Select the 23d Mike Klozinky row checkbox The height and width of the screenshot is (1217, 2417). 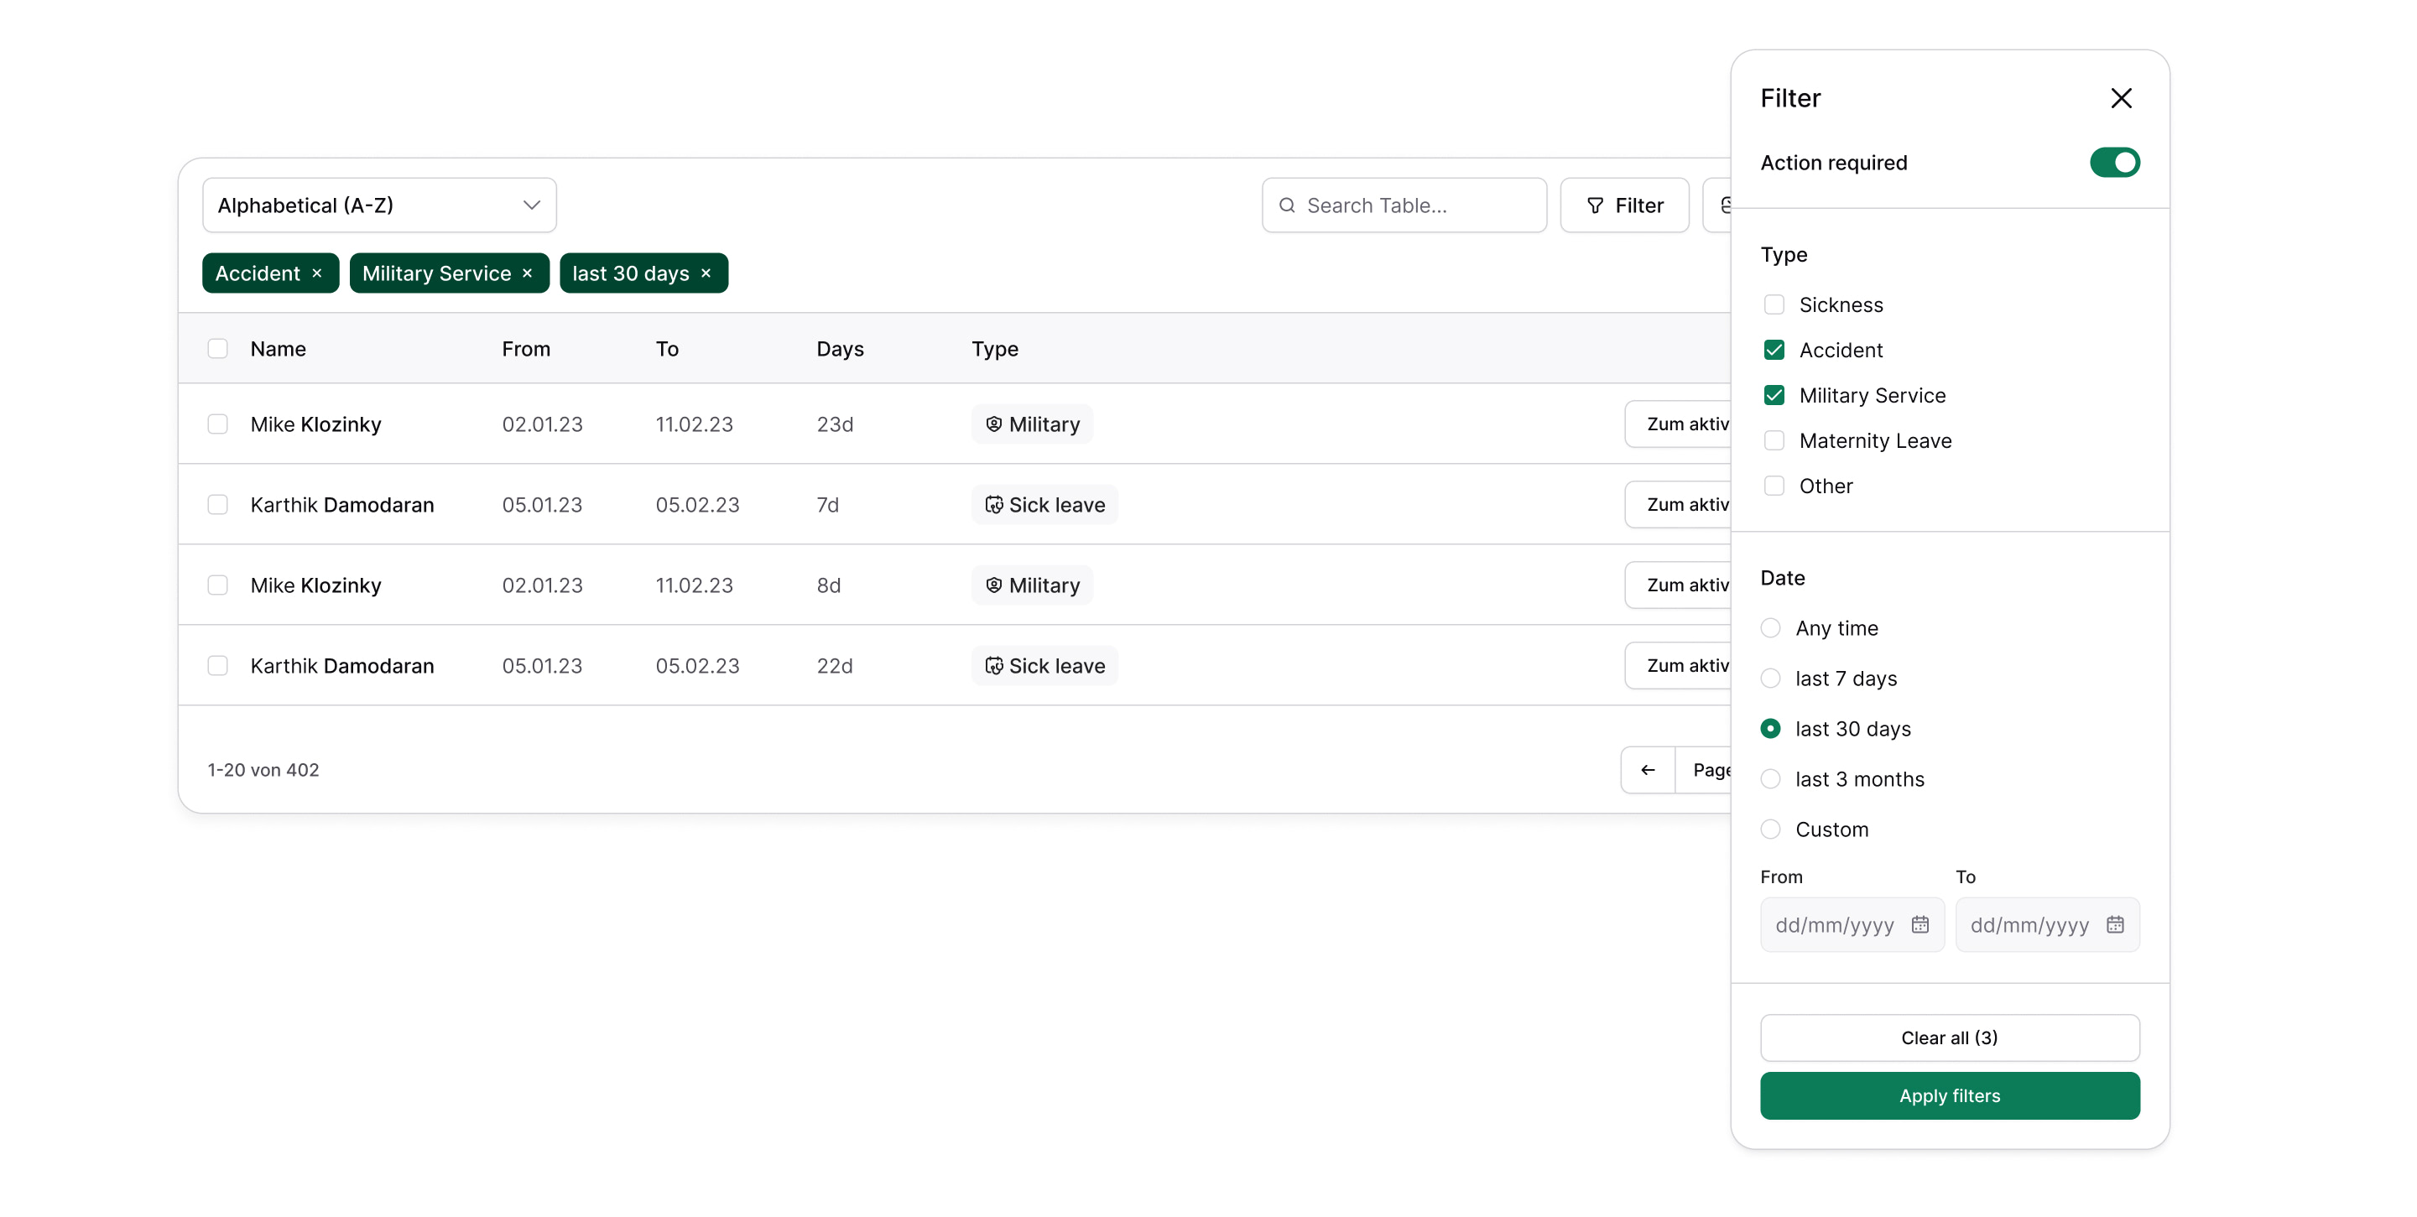(x=217, y=424)
